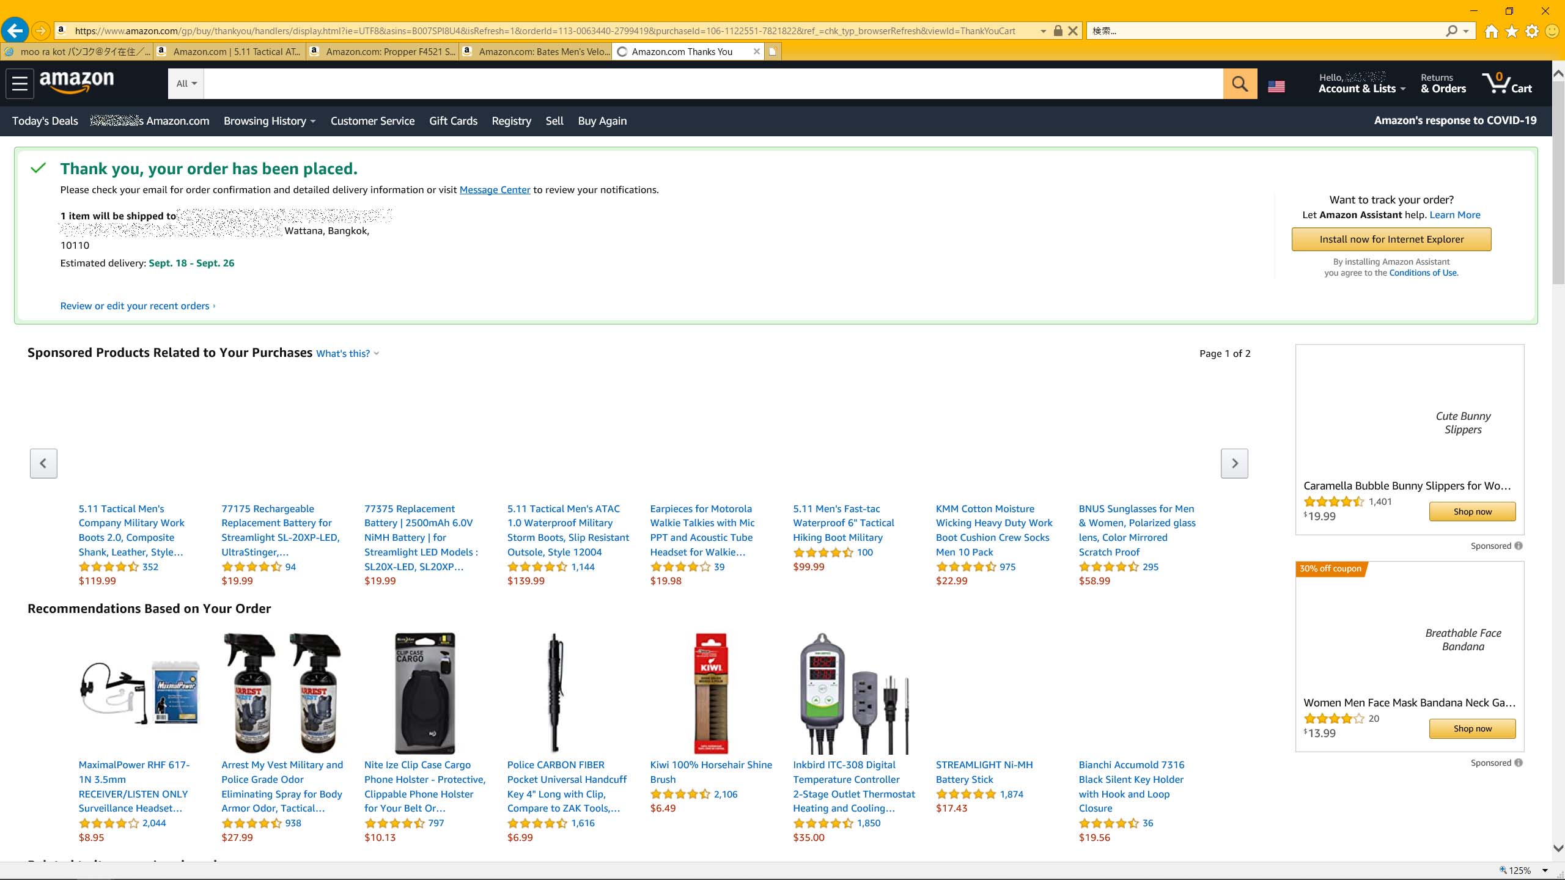Click the Amazon logo
Viewport: 1565px width, 880px height.
pos(77,82)
